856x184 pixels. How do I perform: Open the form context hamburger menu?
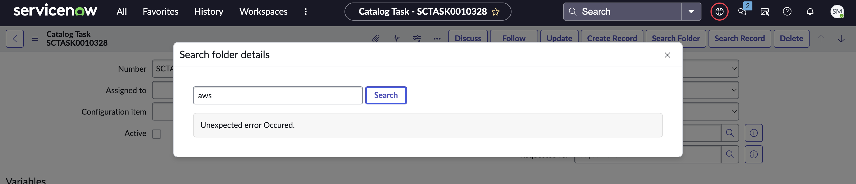(35, 39)
